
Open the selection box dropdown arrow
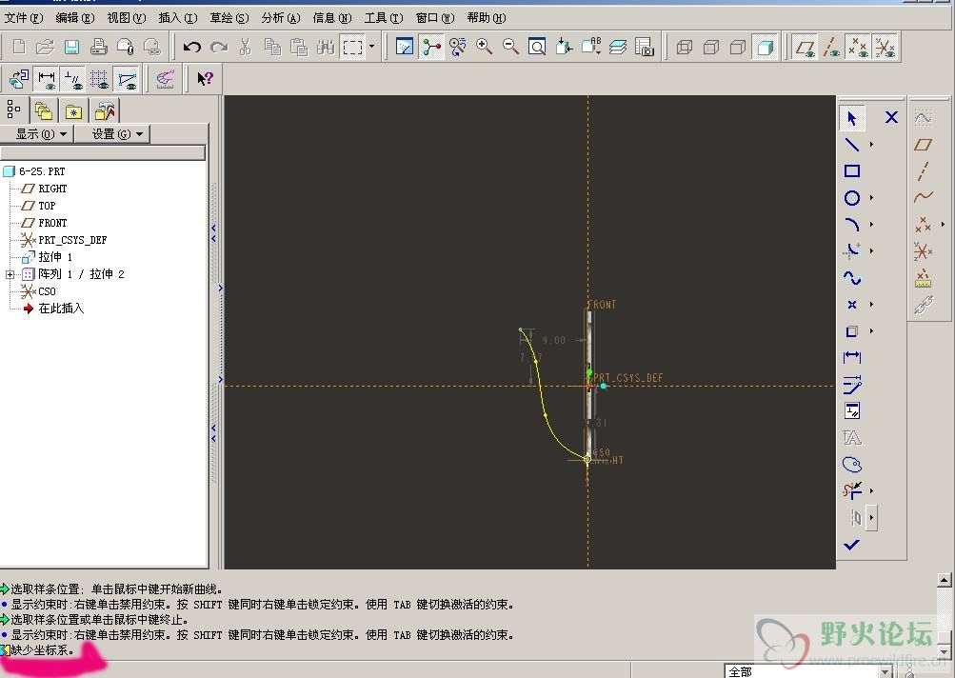(x=371, y=47)
